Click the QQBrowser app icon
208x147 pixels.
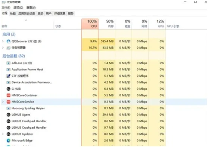[x=9, y=42]
